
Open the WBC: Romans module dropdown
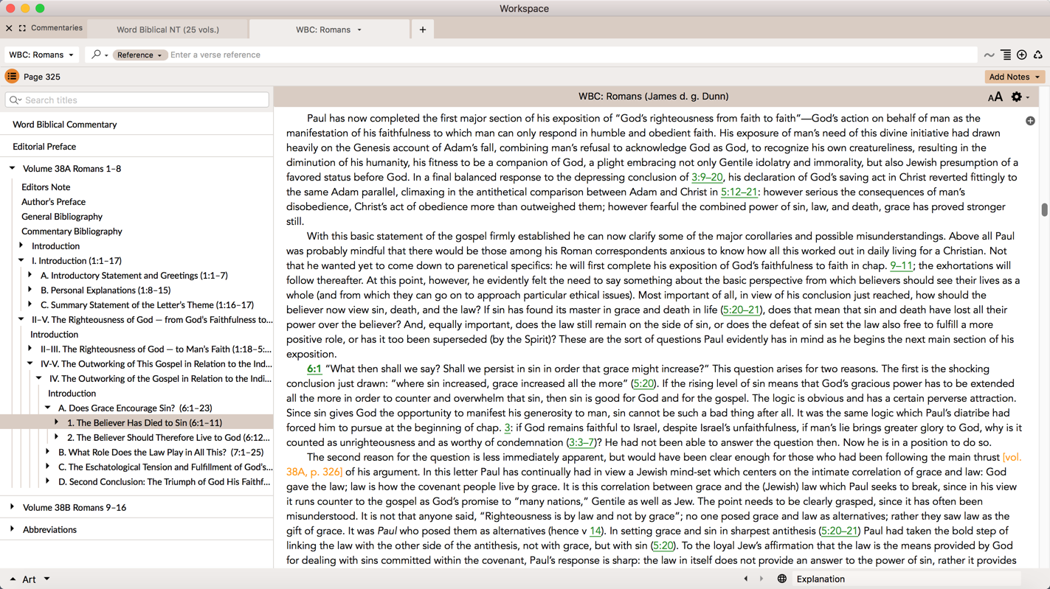[x=41, y=55]
